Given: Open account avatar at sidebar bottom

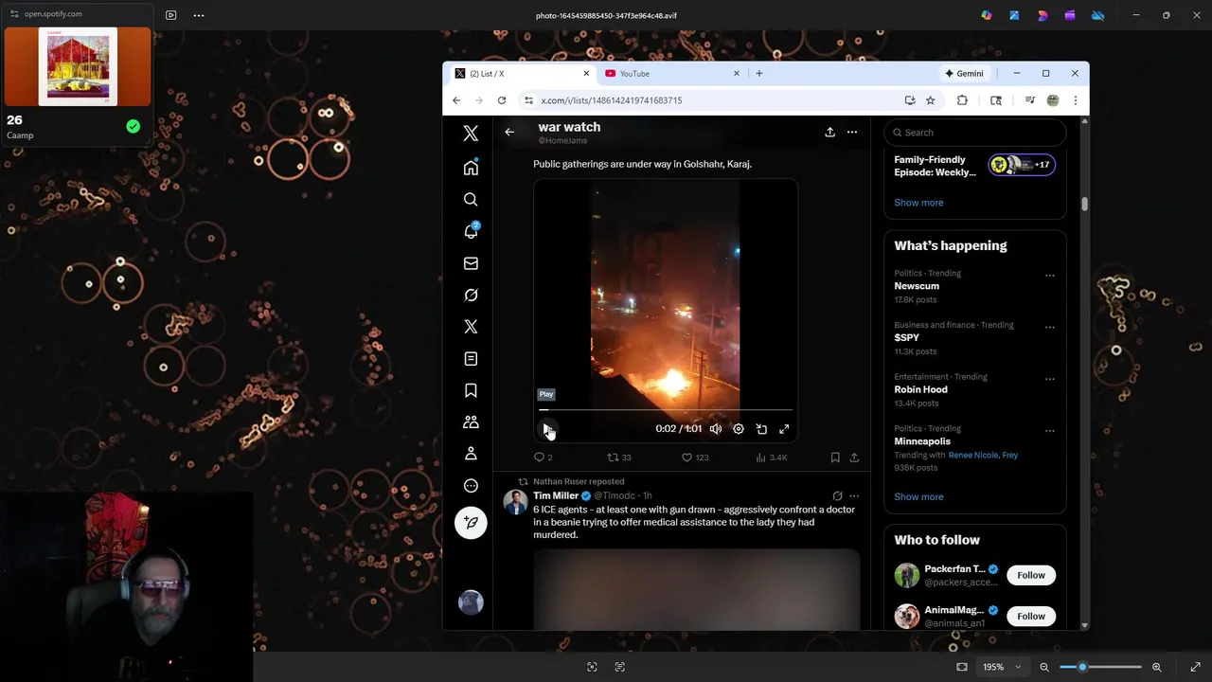Looking at the screenshot, I should click(x=471, y=602).
